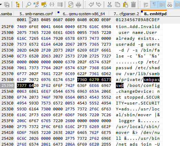The width and height of the screenshot is (180, 146).
Task: Click hex value 696E in row 25420
Action: coord(106,138)
